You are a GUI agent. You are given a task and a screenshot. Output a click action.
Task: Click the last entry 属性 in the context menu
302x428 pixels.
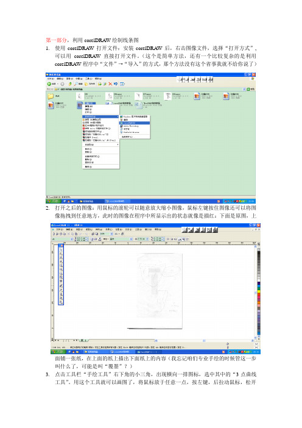(x=100, y=166)
